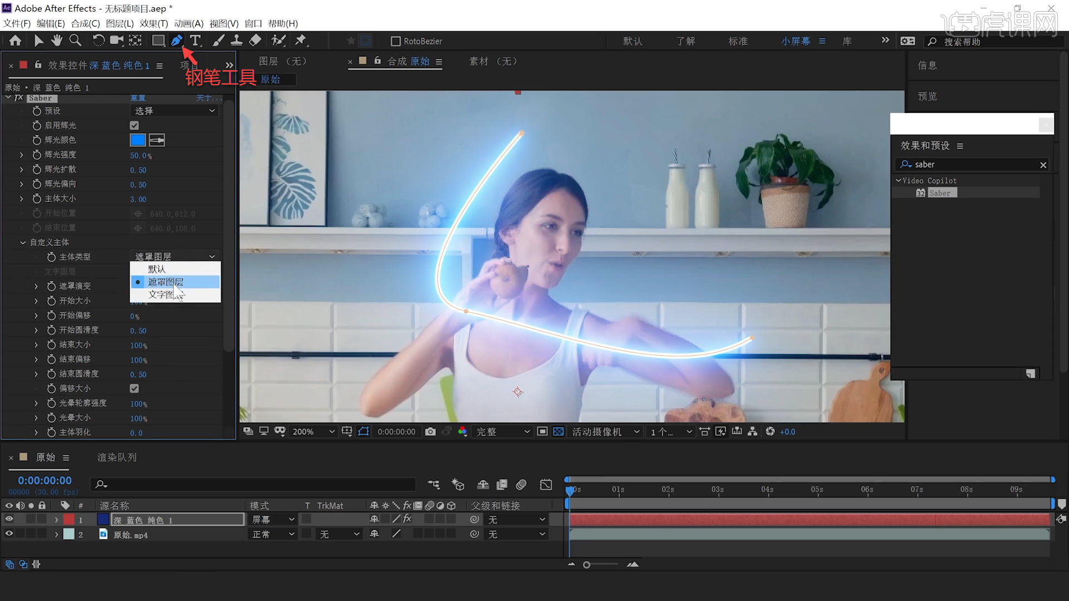Hide the 原始.mp4 layer

9,534
